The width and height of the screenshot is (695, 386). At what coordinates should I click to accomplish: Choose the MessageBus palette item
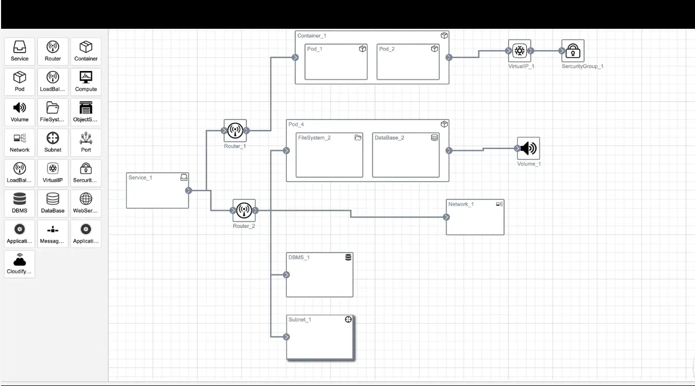click(53, 234)
